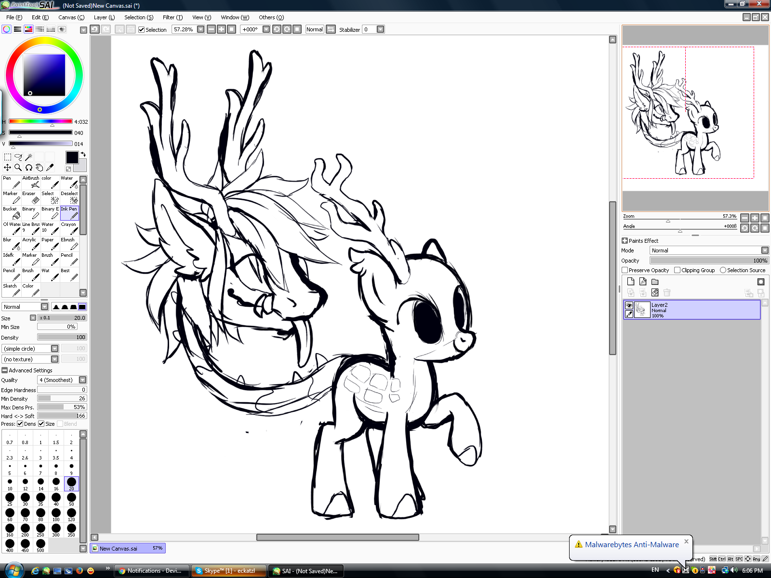
Task: Click the hue color ring
Action: pos(44,41)
